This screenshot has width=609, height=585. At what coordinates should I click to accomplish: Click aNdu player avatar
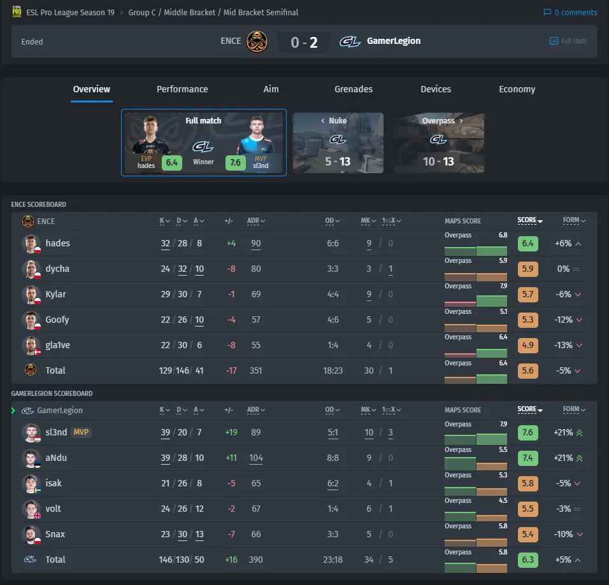31,458
